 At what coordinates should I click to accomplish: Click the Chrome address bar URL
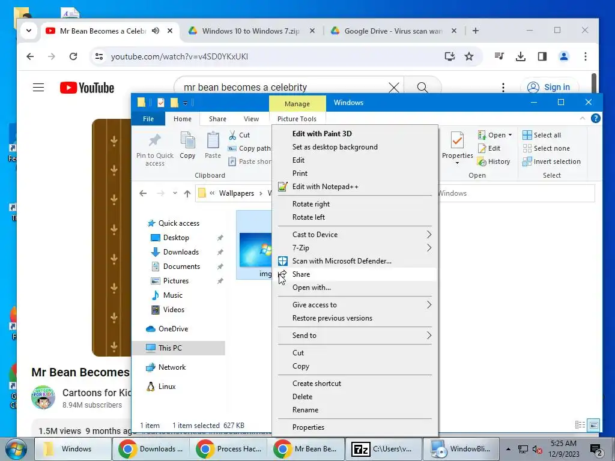tap(179, 56)
